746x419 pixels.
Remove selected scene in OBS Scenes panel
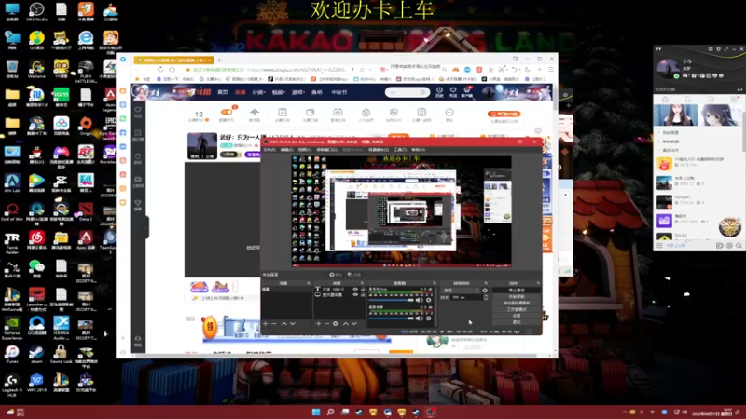pos(273,323)
